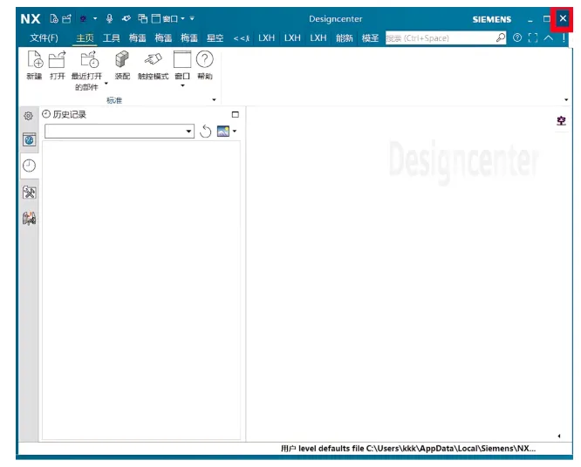Click switch window icon in title bar
581x467 pixels.
(x=143, y=18)
